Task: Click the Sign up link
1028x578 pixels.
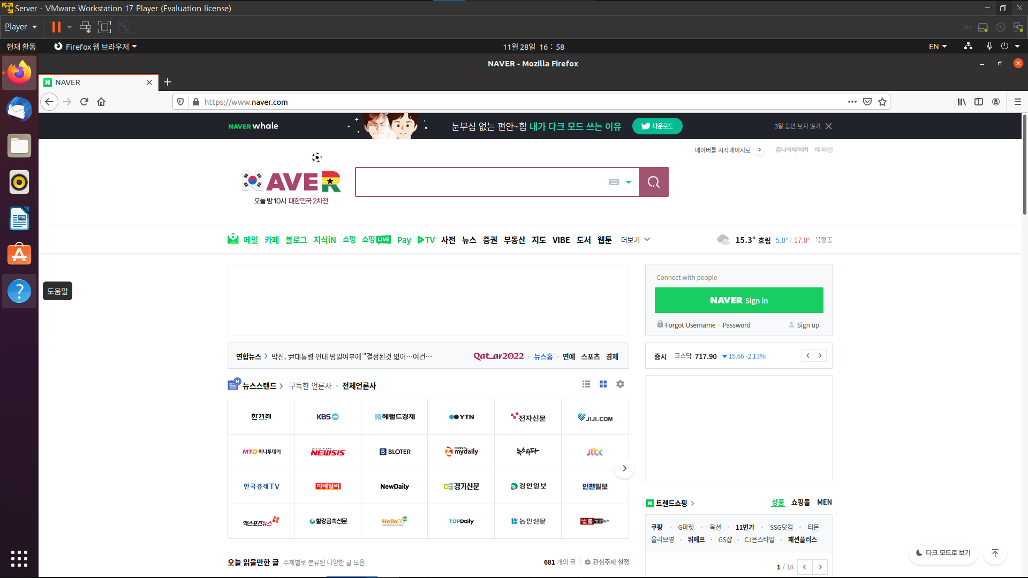Action: tap(807, 325)
